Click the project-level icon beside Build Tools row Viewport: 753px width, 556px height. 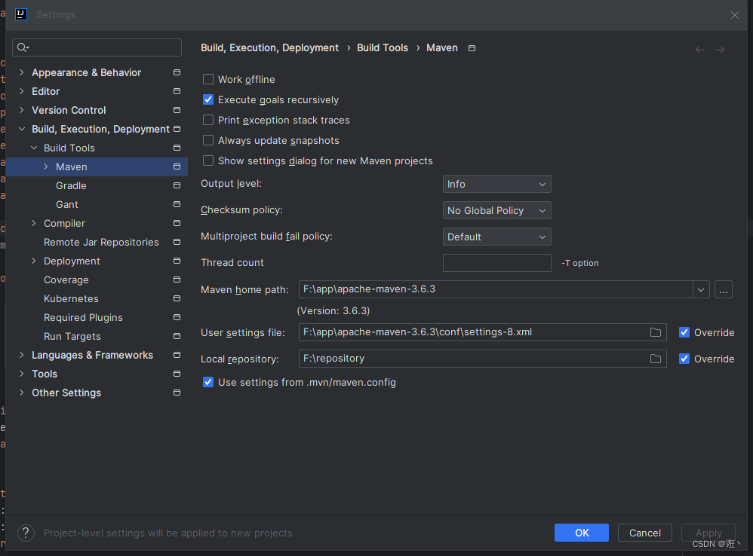click(x=177, y=148)
